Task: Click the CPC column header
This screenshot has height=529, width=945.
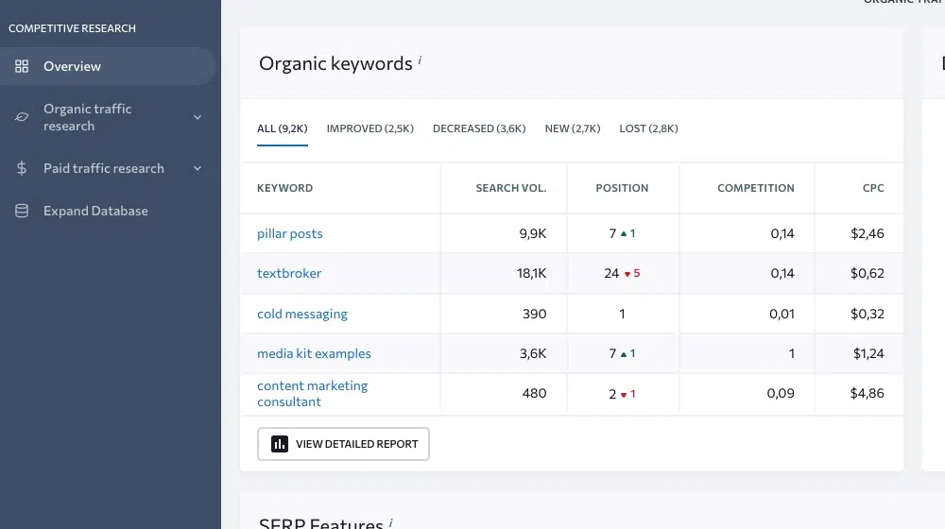Action: pyautogui.click(x=873, y=188)
